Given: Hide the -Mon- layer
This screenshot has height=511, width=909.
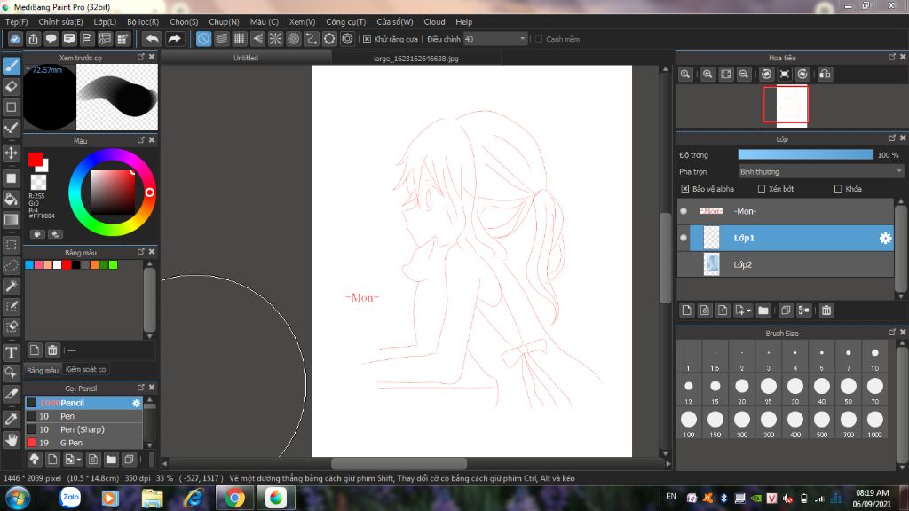Looking at the screenshot, I should [684, 211].
